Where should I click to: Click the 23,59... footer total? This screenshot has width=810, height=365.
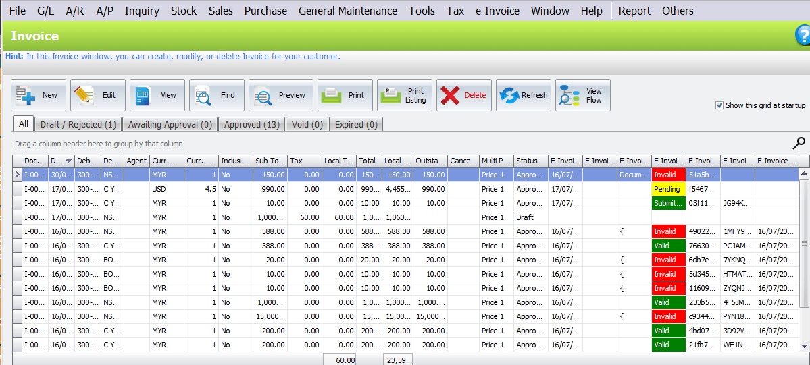397,360
